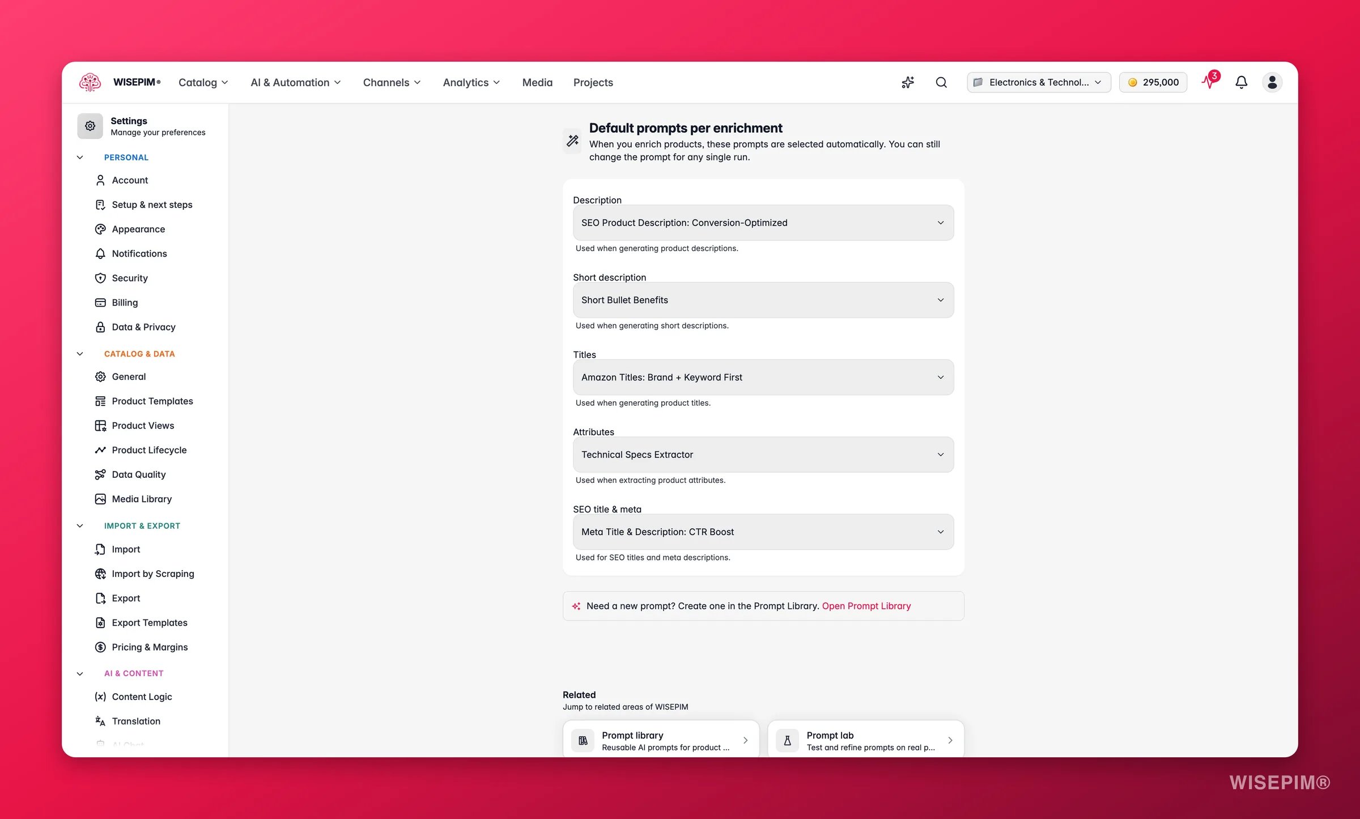Open the Attributes prompt dropdown
Screen dimensions: 1360x819
[x=763, y=455]
